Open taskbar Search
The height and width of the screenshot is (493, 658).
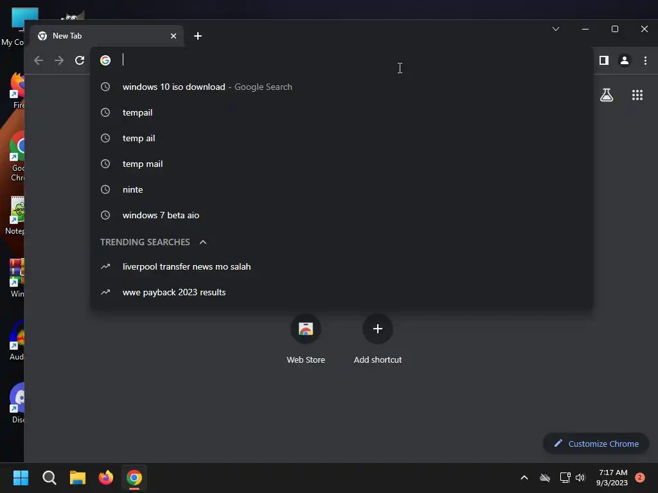49,478
